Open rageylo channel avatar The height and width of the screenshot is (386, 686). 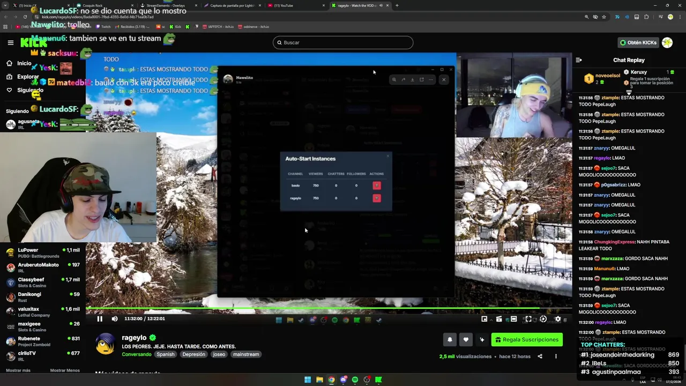[x=106, y=344]
